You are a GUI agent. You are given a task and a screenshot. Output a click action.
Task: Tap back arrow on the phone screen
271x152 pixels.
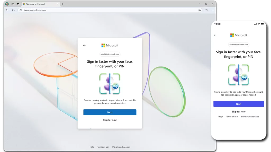click(x=215, y=35)
